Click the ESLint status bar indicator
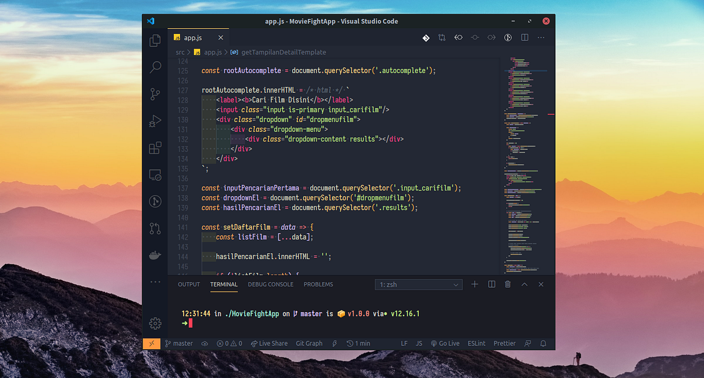The width and height of the screenshot is (704, 378). pos(476,343)
